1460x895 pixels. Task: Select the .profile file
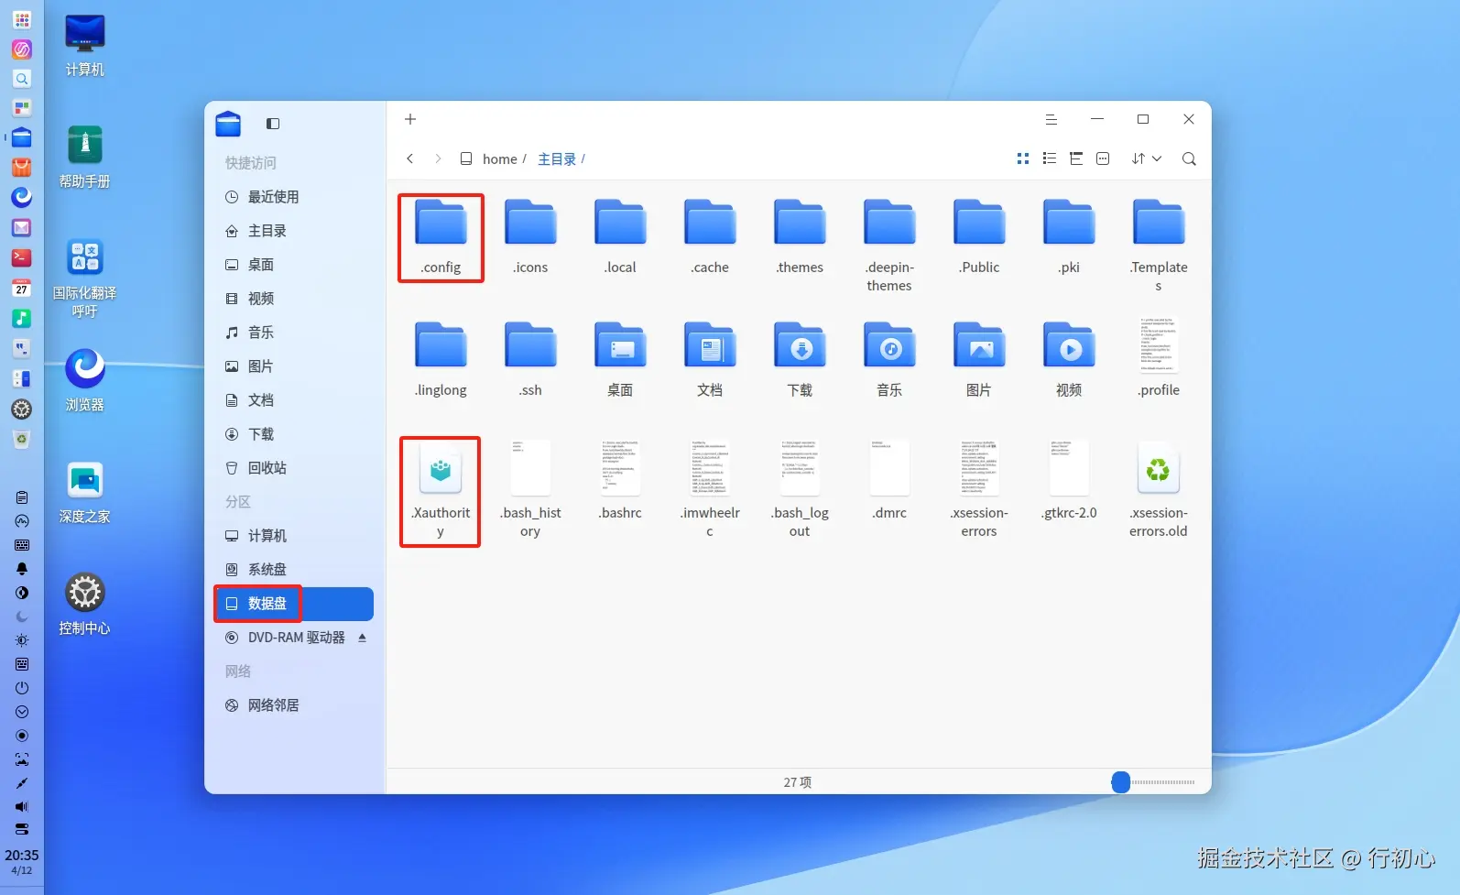(x=1159, y=359)
